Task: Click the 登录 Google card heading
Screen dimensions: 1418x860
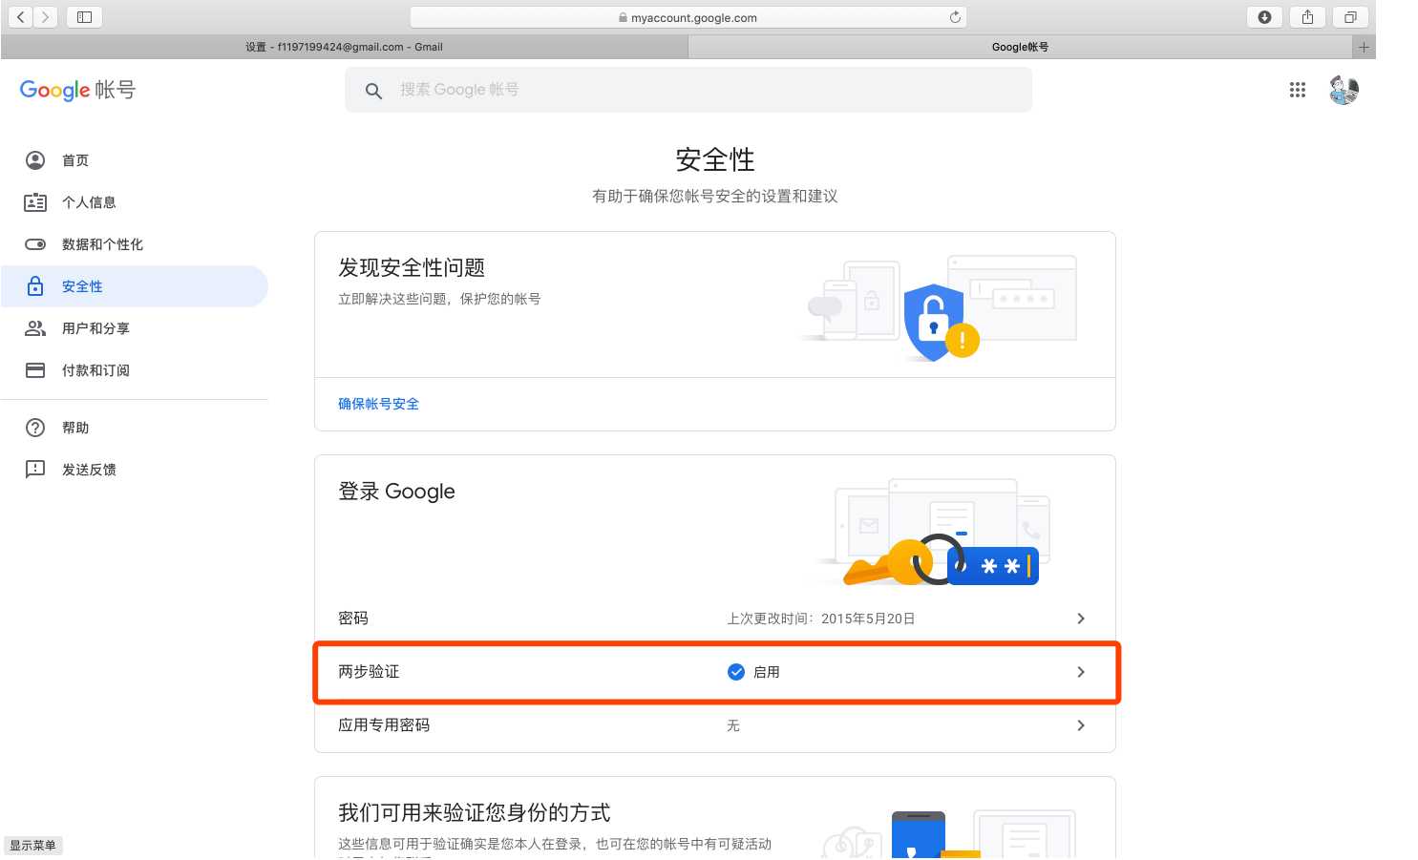Action: point(396,492)
